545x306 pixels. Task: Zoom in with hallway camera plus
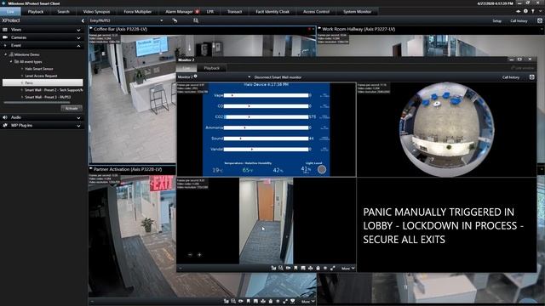(x=199, y=255)
